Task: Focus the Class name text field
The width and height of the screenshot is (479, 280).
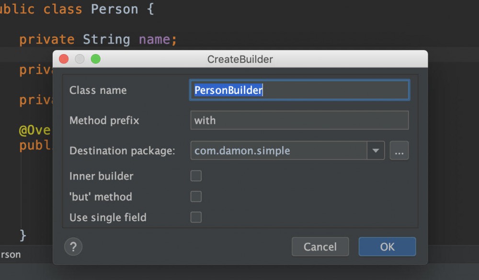Action: tap(299, 90)
